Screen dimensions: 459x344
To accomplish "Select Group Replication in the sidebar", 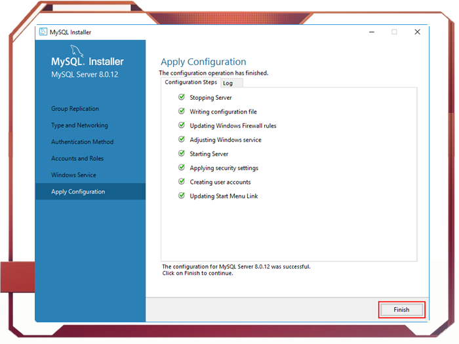I will (x=75, y=109).
